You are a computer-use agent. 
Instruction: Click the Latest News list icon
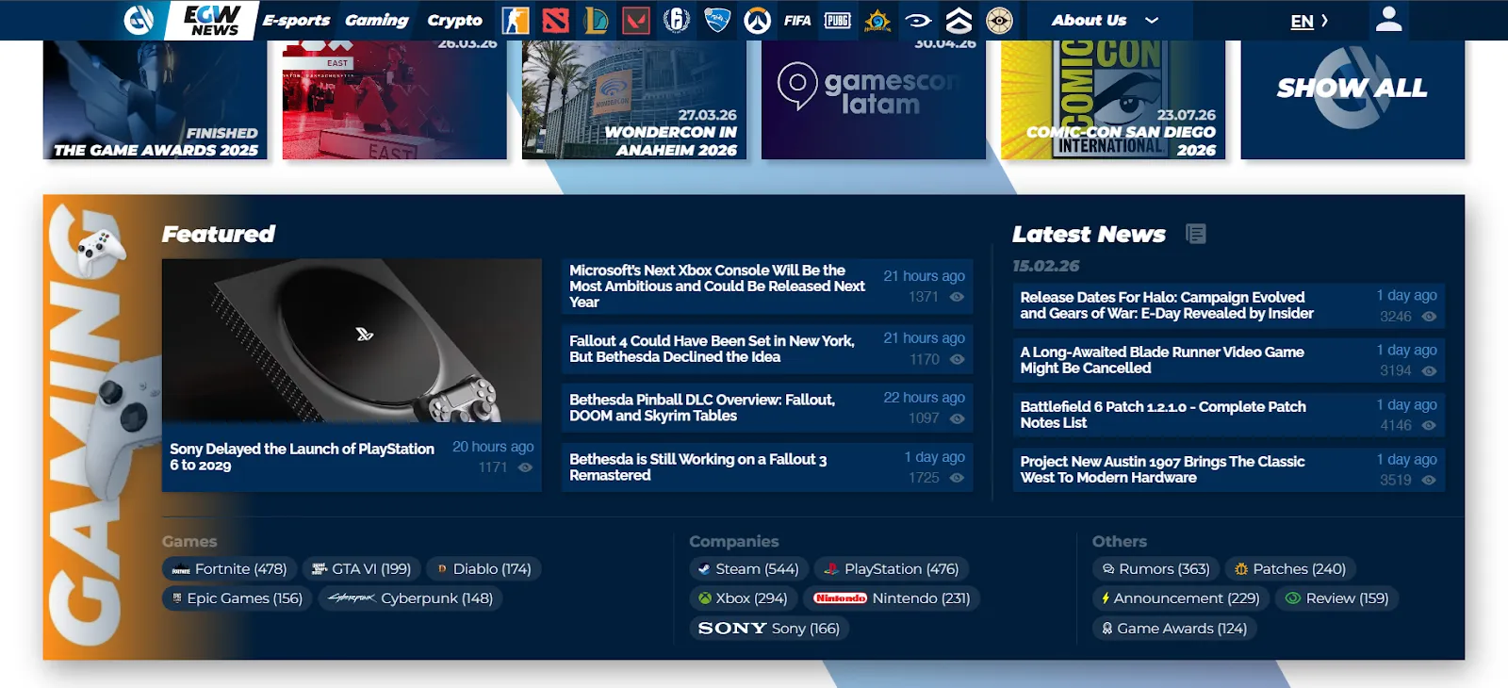click(1195, 234)
